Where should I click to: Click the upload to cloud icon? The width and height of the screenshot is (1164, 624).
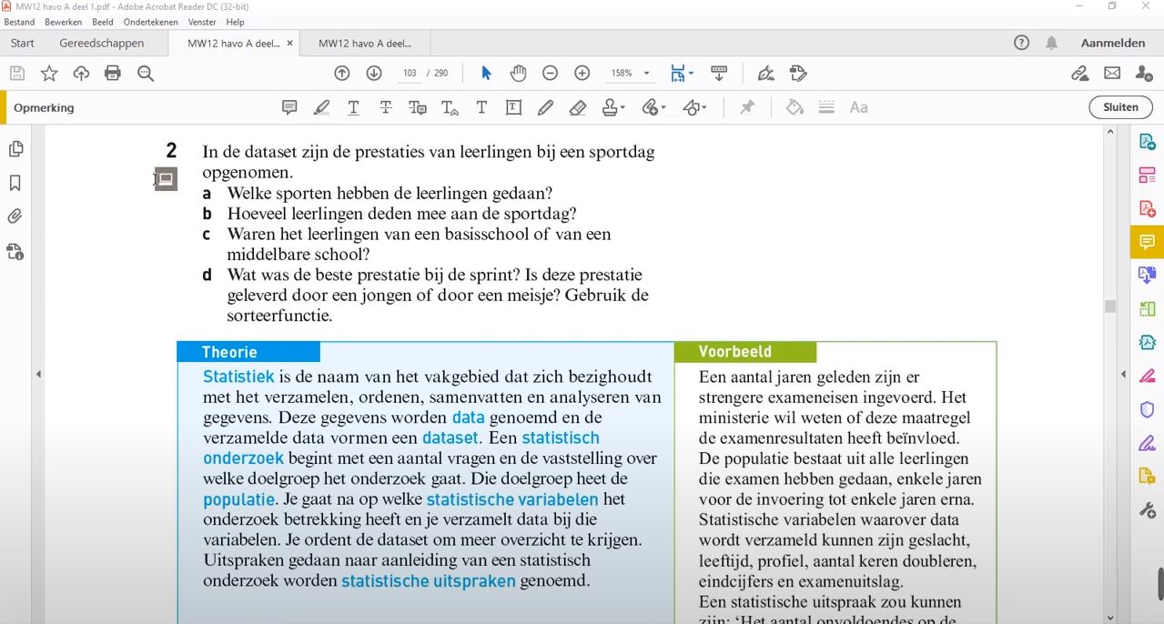[81, 74]
